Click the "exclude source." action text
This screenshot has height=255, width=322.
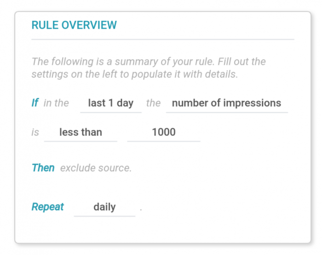coord(96,168)
